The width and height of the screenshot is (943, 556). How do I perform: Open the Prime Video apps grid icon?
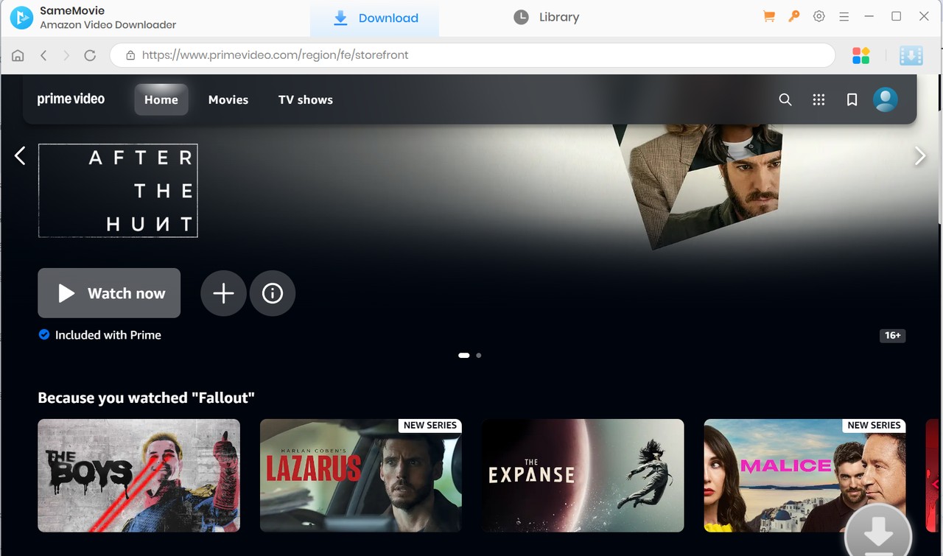818,99
